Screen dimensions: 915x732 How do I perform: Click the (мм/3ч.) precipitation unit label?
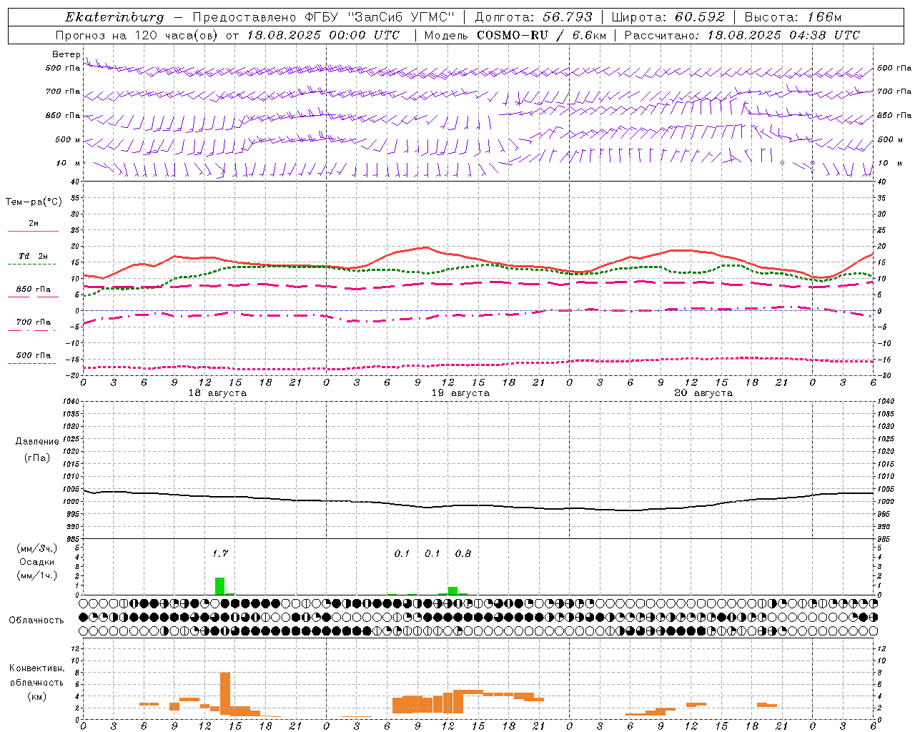tap(36, 548)
